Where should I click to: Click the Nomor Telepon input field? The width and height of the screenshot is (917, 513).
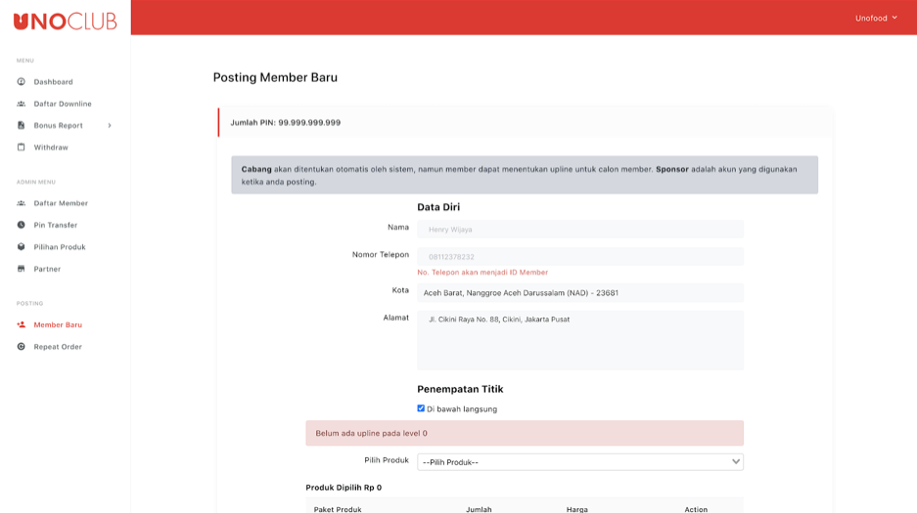pos(579,257)
